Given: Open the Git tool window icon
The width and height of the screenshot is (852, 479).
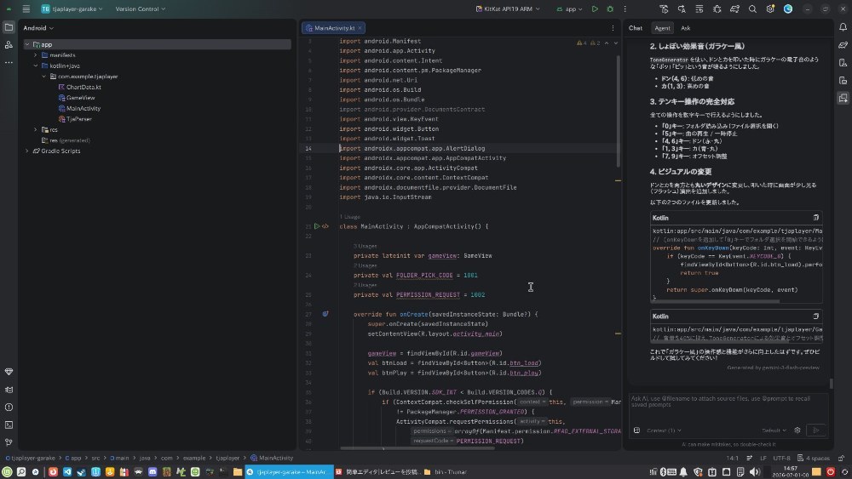Looking at the screenshot, I should 9,442.
